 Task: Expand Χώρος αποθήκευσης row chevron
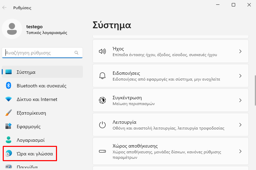[240, 151]
